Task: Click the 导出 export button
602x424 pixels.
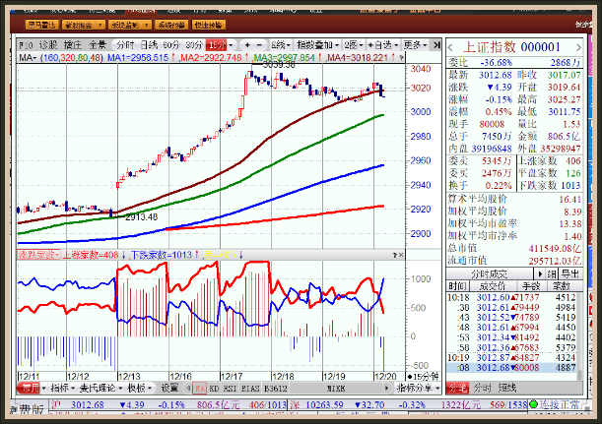Action: coord(570,274)
